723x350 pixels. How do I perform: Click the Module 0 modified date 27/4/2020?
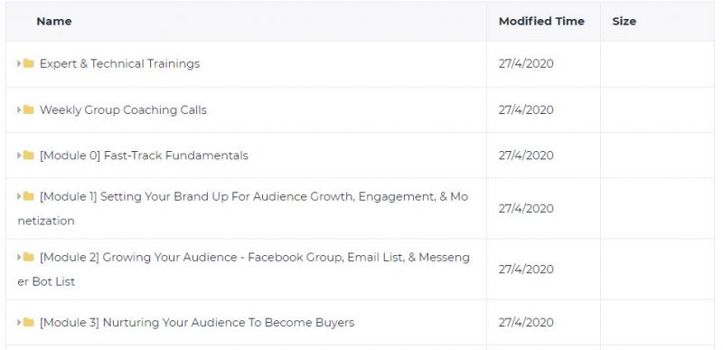(526, 156)
